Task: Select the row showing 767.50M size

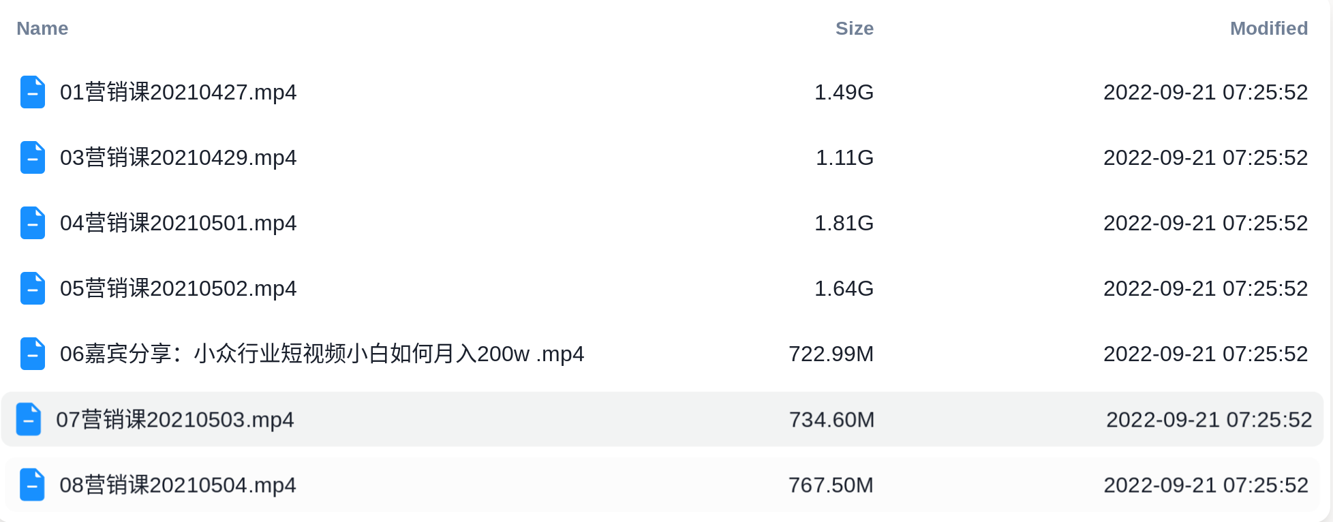Action: (664, 485)
